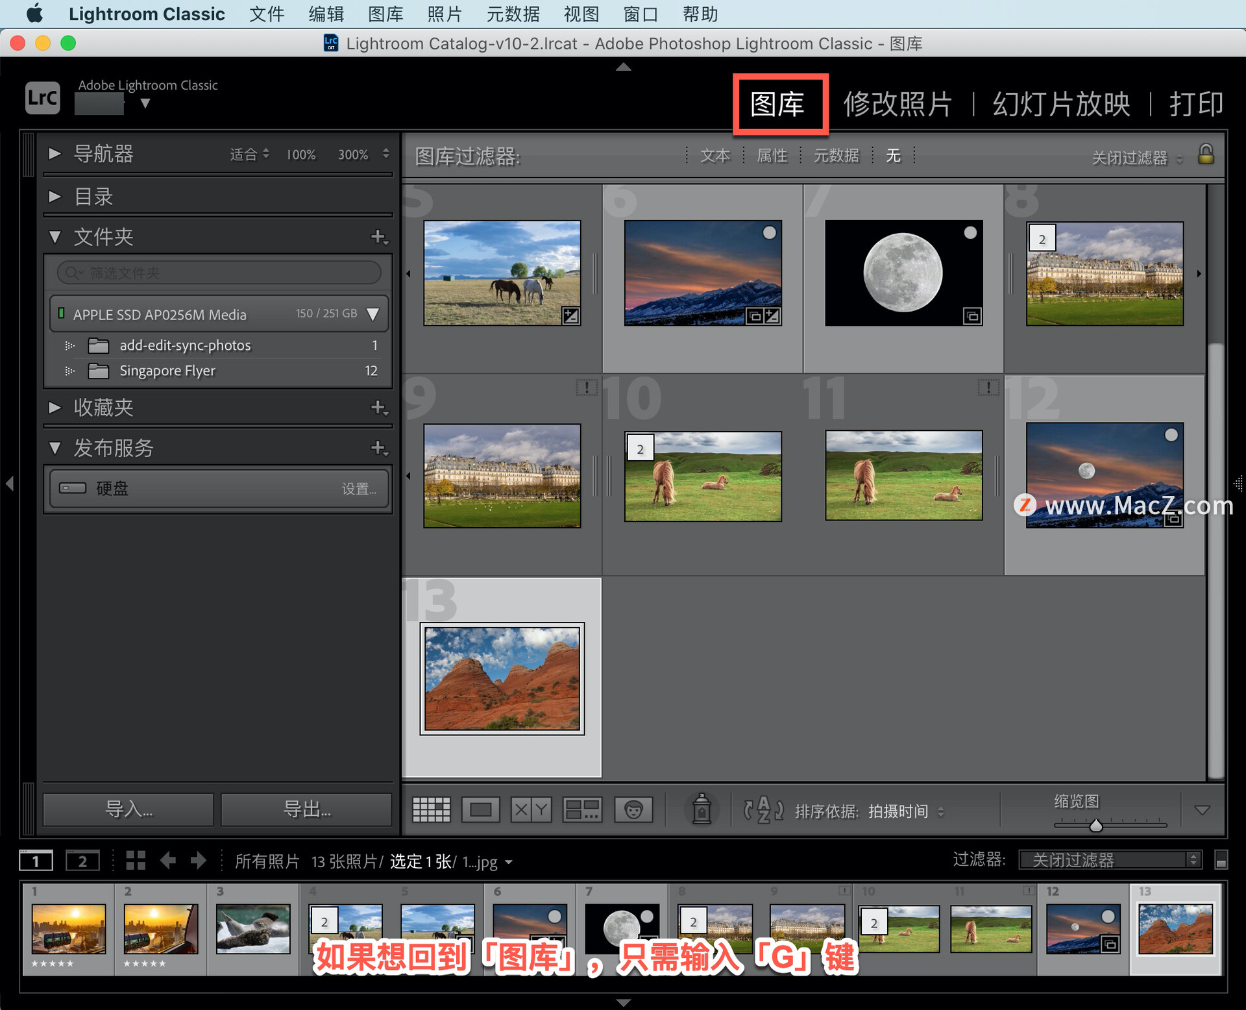Switch to Grid view icon in toolbar

click(431, 809)
